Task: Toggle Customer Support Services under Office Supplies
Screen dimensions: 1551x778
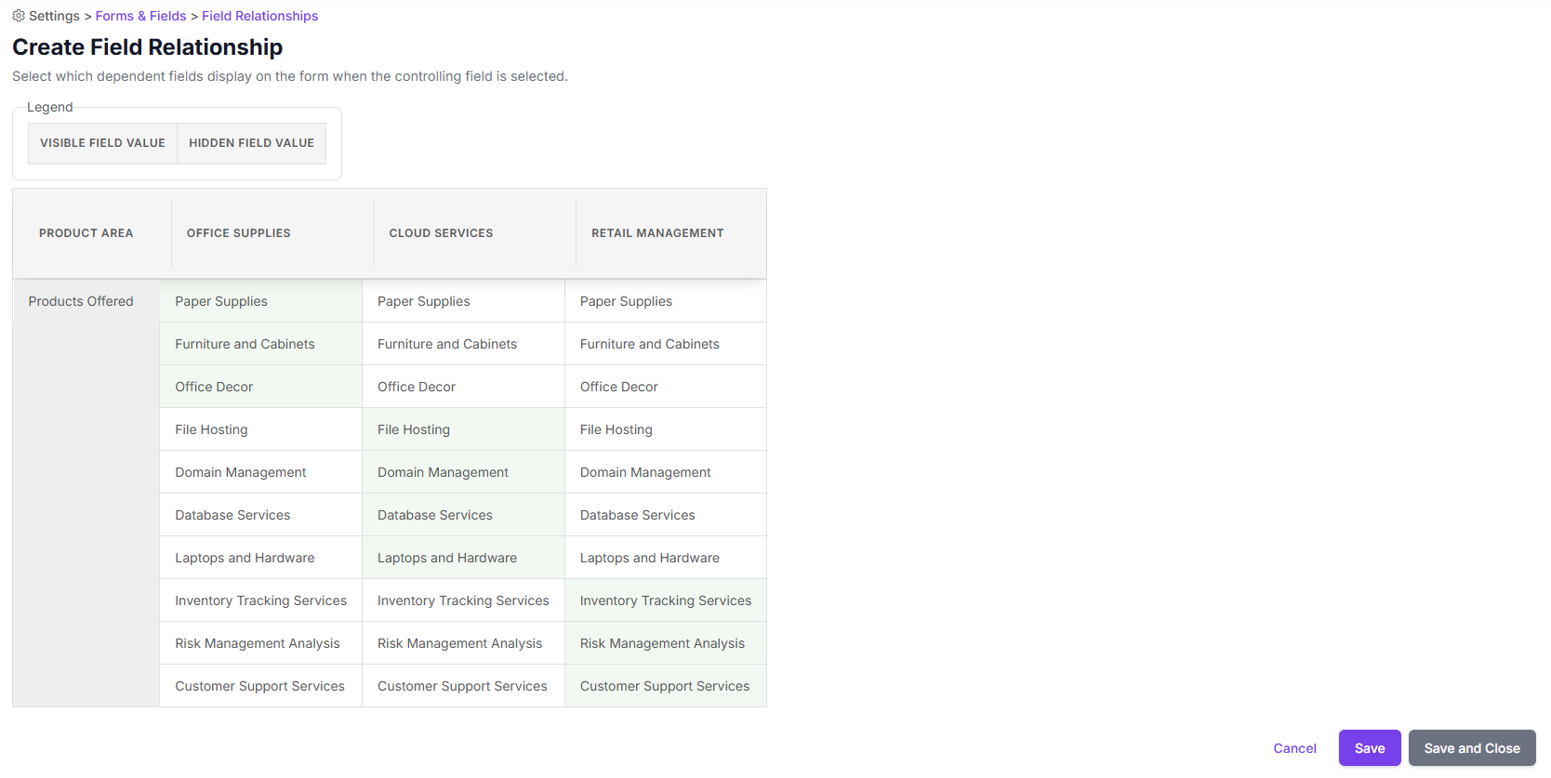Action: [x=260, y=686]
